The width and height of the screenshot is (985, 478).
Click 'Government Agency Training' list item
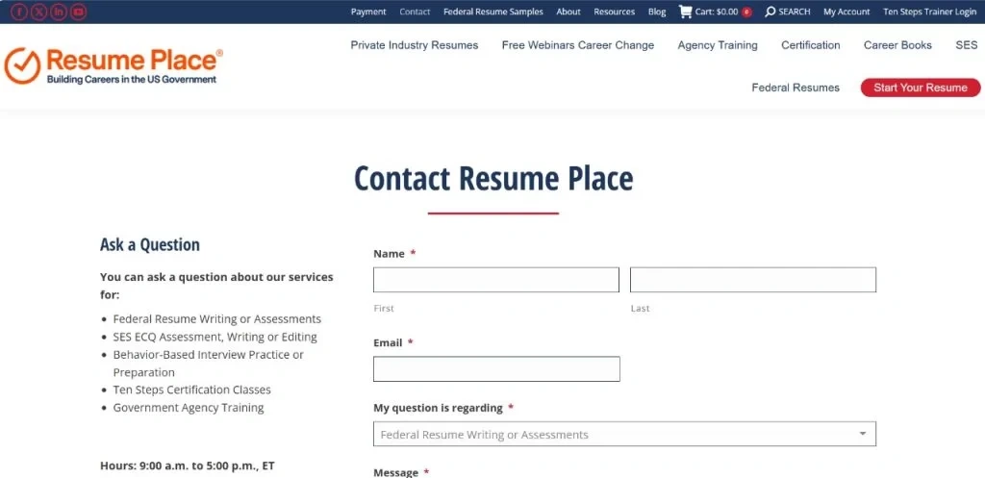coord(189,408)
